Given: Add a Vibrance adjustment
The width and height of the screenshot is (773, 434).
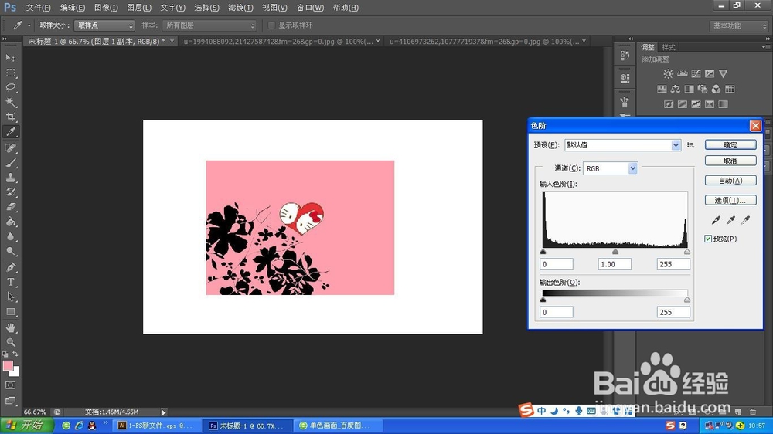Looking at the screenshot, I should [x=724, y=74].
